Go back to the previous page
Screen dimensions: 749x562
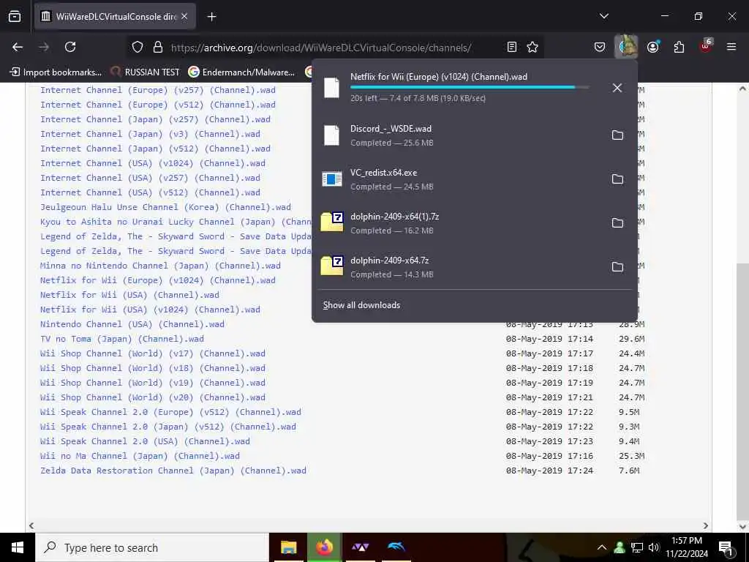pyautogui.click(x=18, y=47)
